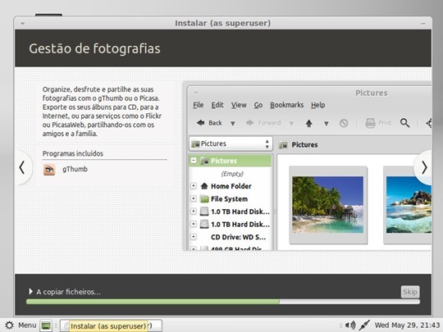
Task: Click the first 1.0 TB Hard Disk drive icon
Action: coord(204,211)
